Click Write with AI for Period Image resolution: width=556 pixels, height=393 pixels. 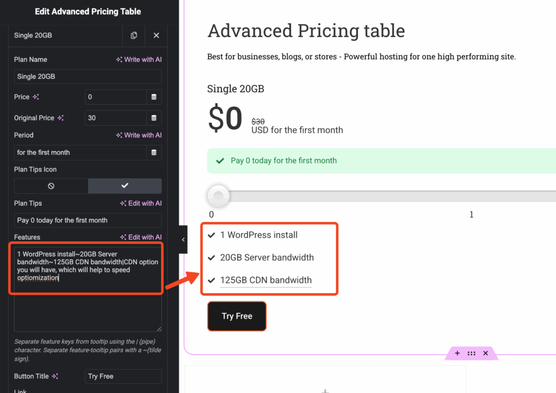(x=138, y=135)
